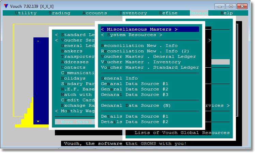
Task: Select Match with item in left menu
Action: tap(76, 95)
